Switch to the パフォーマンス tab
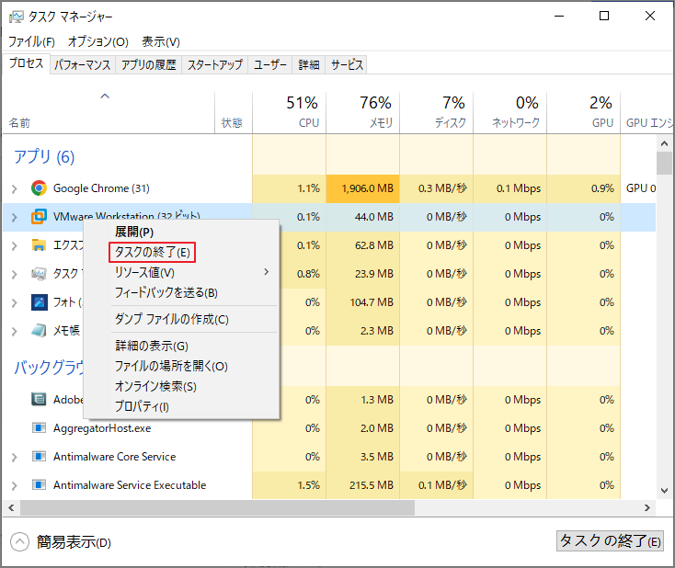Screen dimensions: 675x568 [x=82, y=65]
